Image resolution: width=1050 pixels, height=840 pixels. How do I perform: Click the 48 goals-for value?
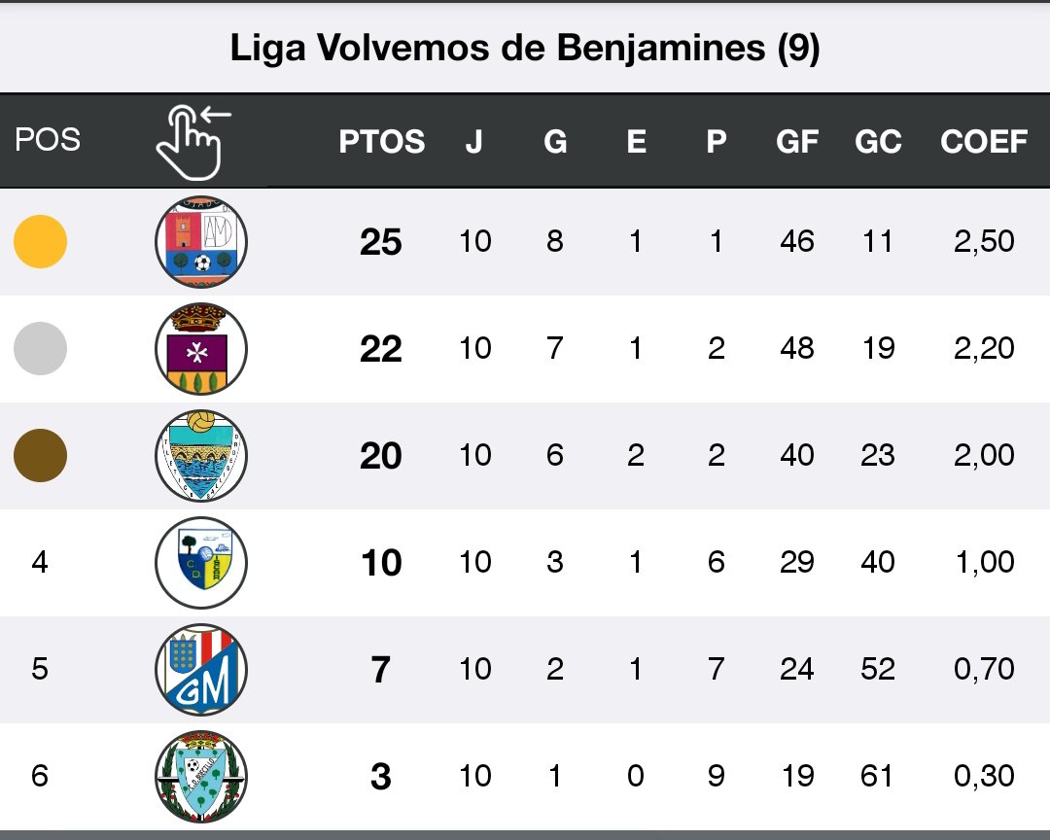[797, 348]
